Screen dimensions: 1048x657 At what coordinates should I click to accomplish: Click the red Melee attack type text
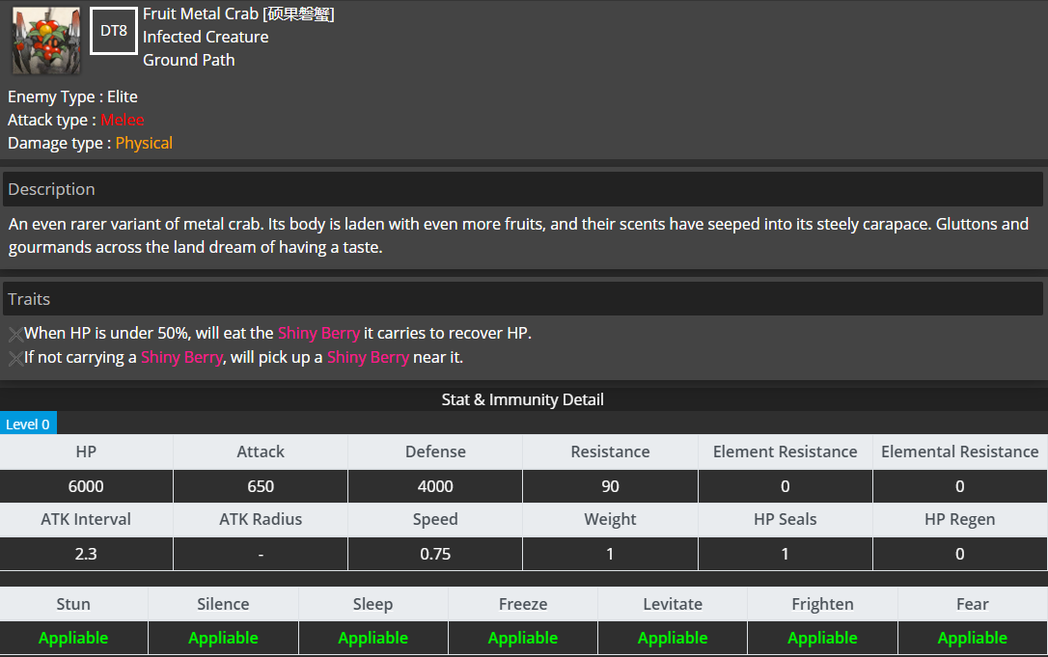[x=123, y=120]
